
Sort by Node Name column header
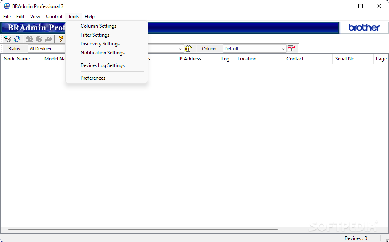[21, 59]
